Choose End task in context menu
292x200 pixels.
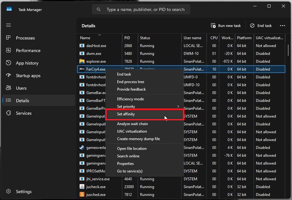tap(144, 74)
